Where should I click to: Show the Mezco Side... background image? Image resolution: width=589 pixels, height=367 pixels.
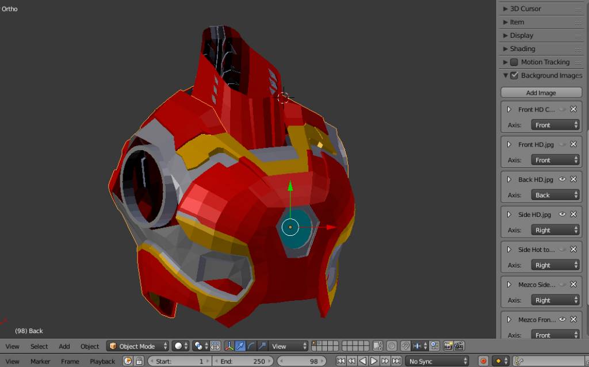(562, 284)
